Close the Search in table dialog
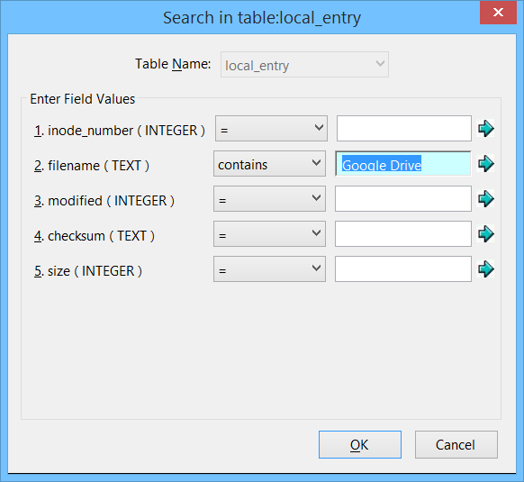Image resolution: width=524 pixels, height=482 pixels. (498, 13)
